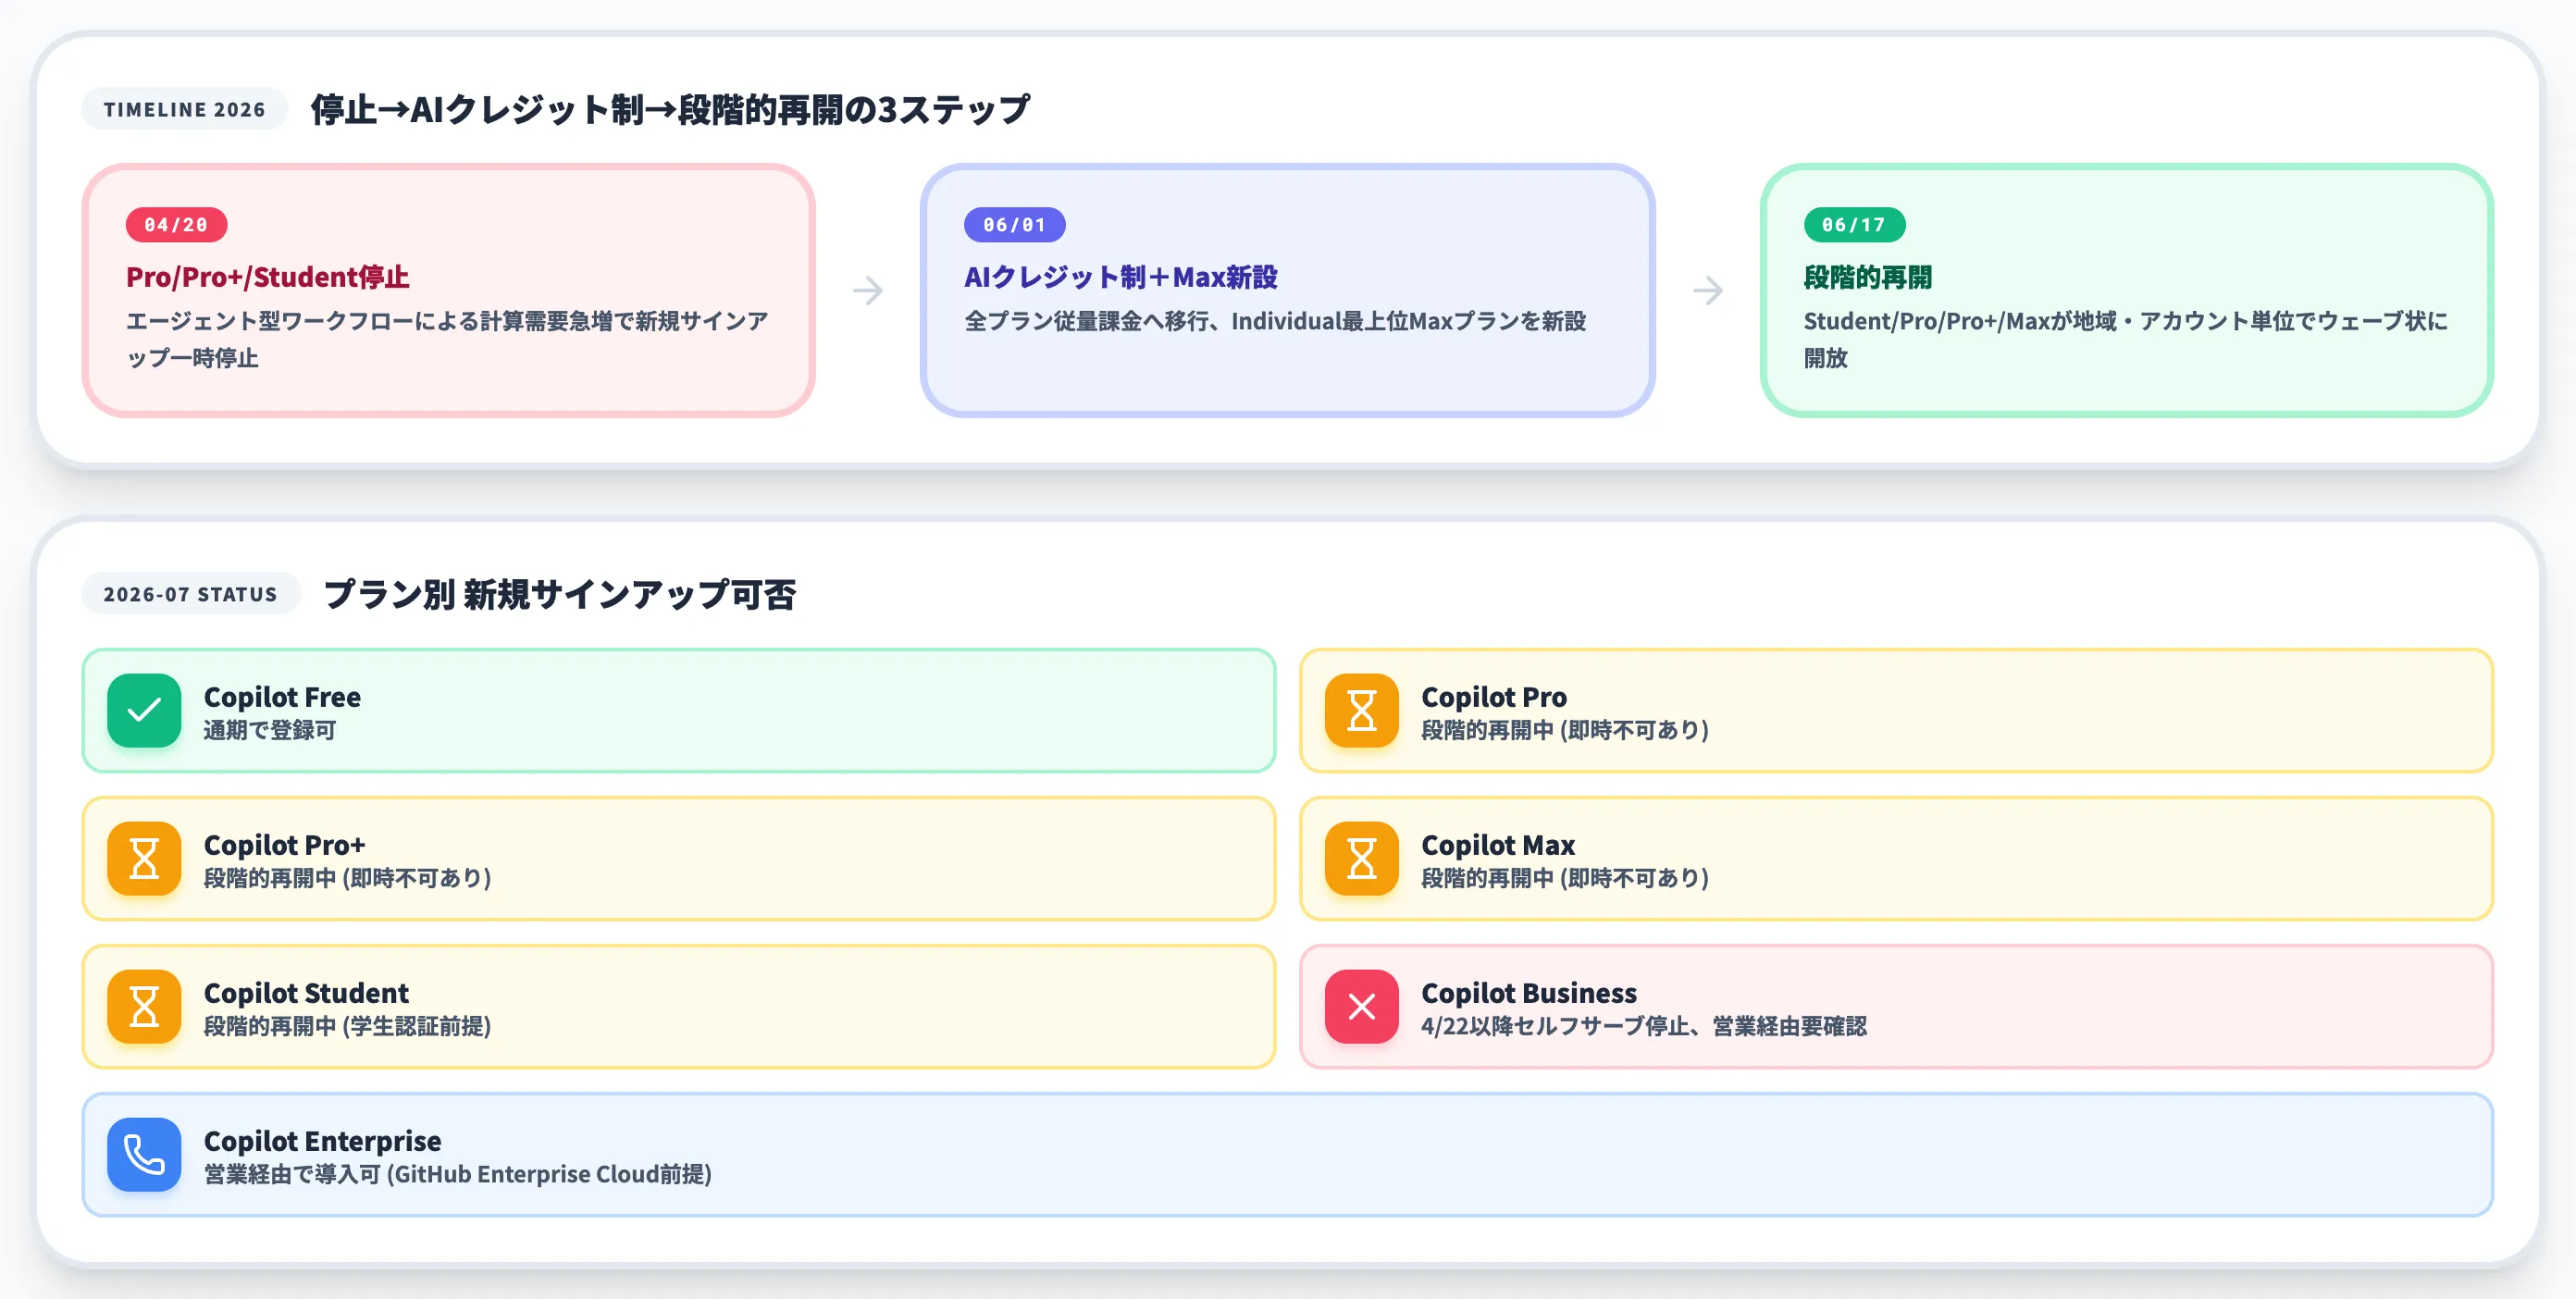
Task: Click the Copilot Max plan title
Action: pyautogui.click(x=1498, y=845)
